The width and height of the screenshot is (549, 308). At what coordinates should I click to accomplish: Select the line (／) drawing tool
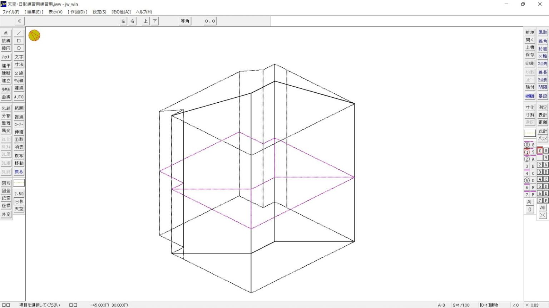coord(19,33)
